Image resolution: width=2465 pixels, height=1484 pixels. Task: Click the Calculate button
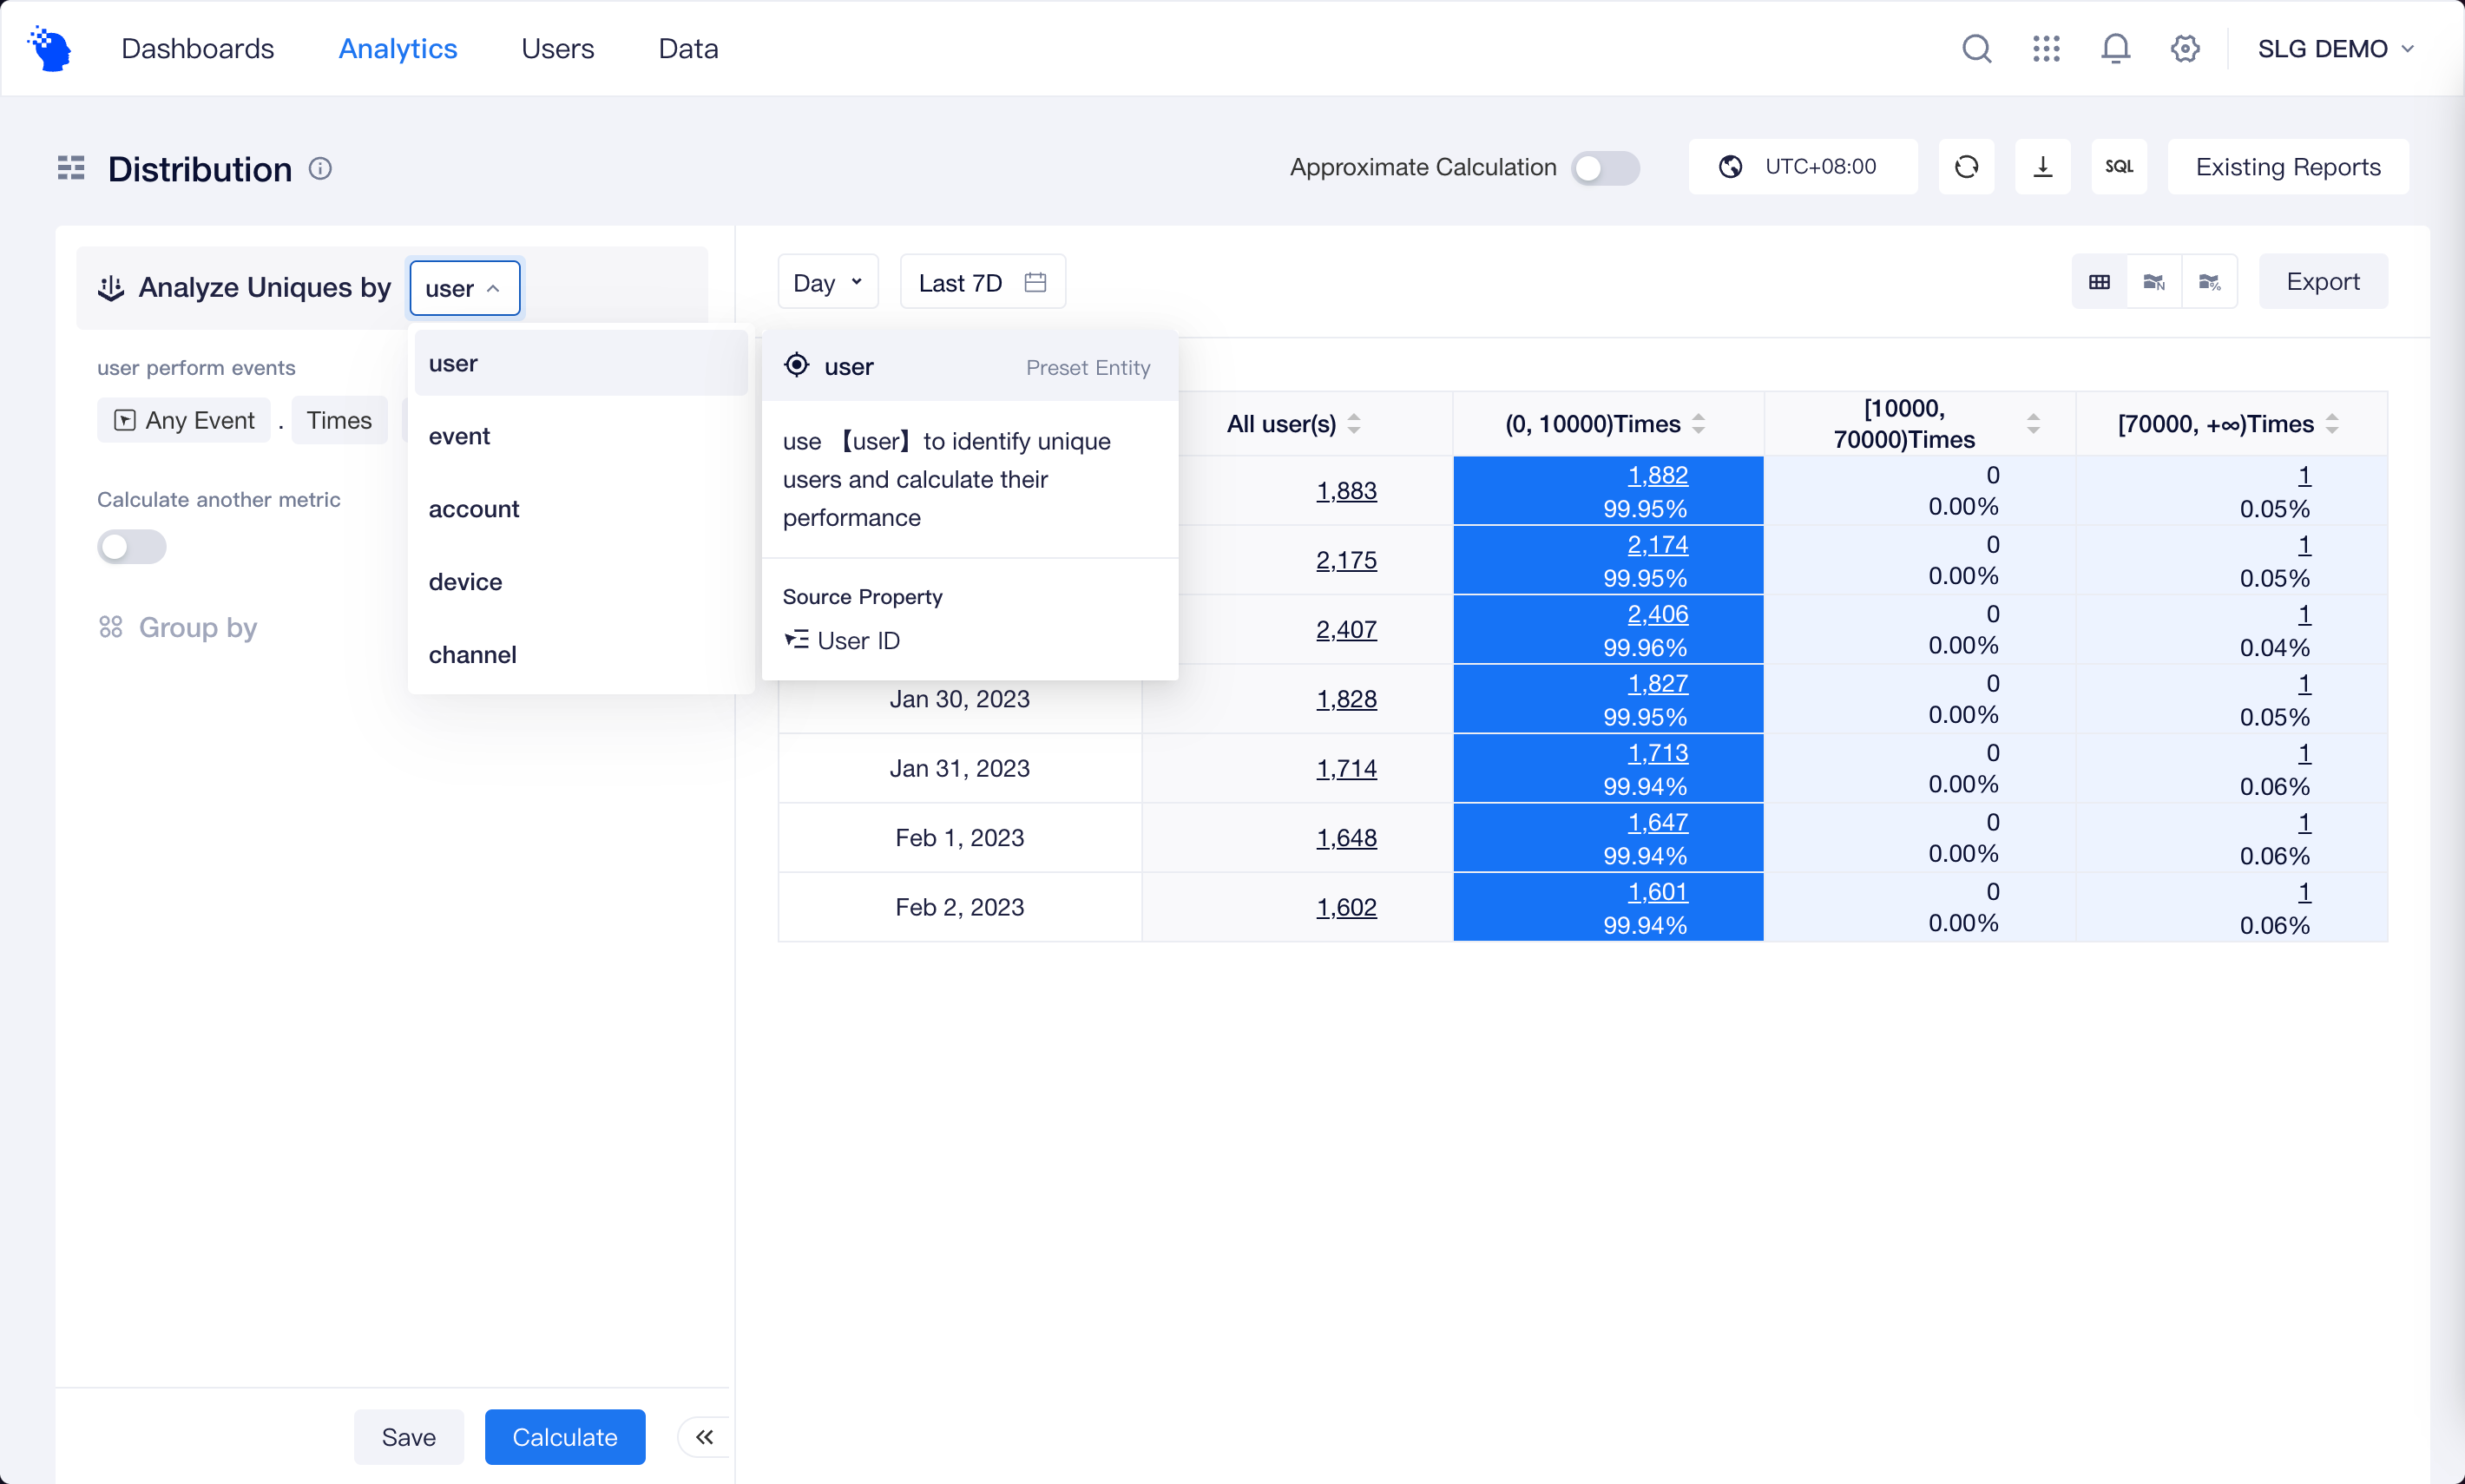tap(565, 1437)
